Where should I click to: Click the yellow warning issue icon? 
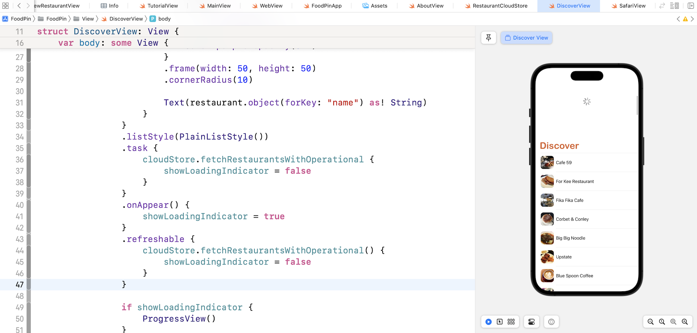point(685,19)
